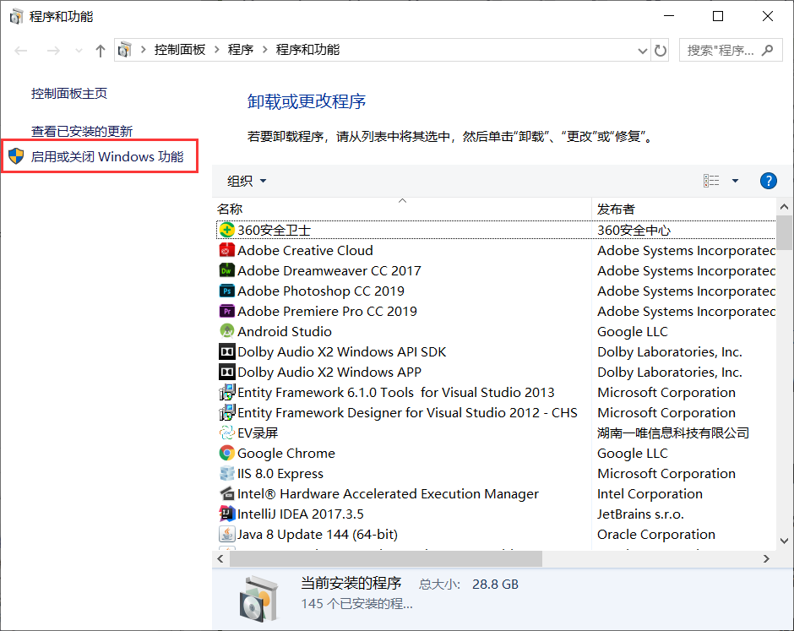Expand the chevron after 控制面板 breadcrumb
The height and width of the screenshot is (631, 794).
217,50
